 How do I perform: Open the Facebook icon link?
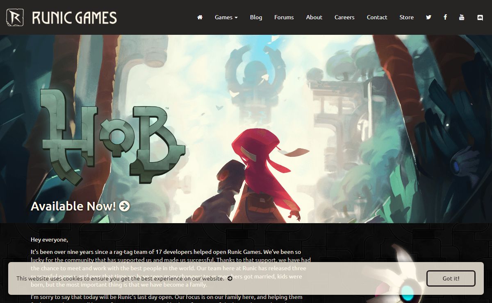click(x=445, y=17)
